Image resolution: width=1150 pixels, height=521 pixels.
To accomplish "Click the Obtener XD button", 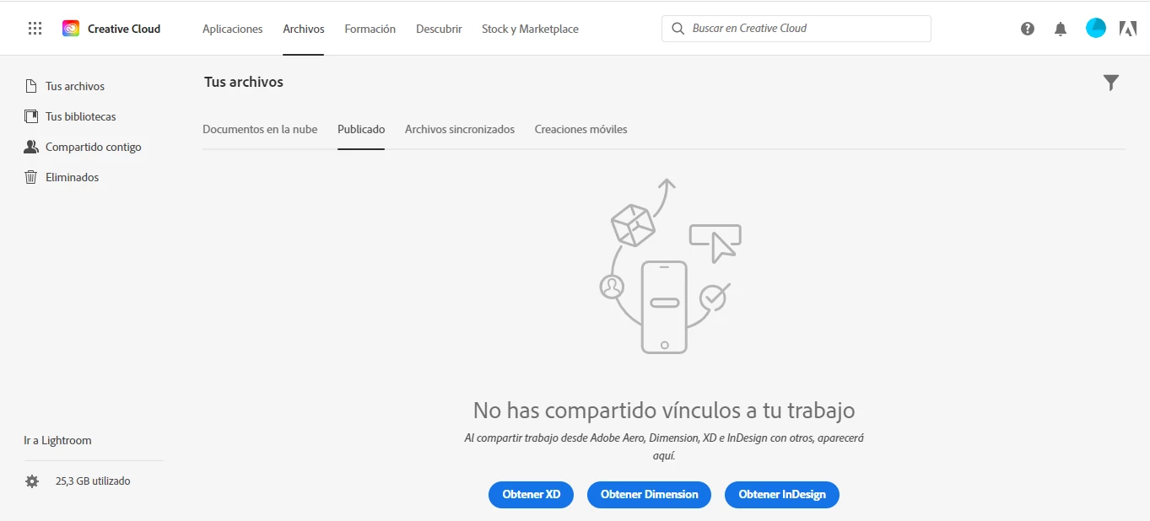I will (531, 495).
